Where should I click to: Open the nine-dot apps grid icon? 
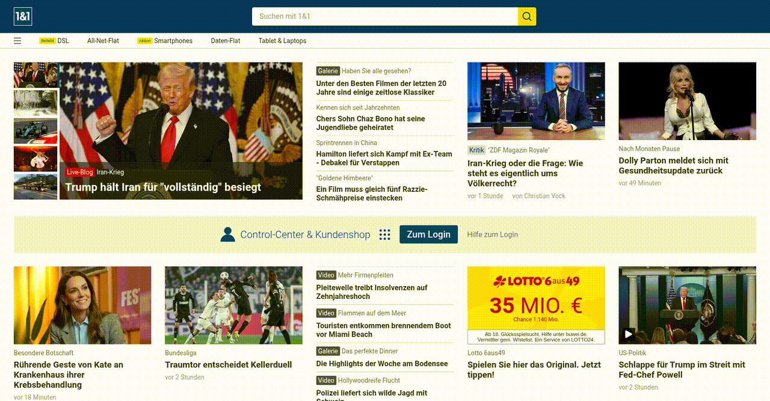tap(385, 234)
